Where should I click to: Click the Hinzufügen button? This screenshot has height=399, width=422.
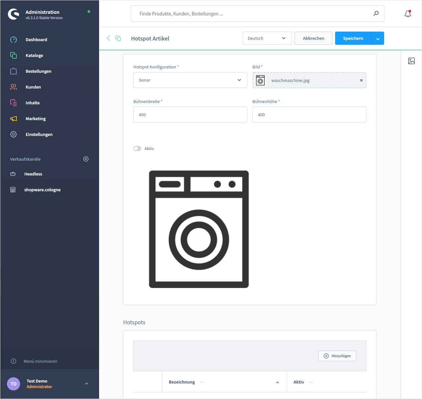(337, 356)
